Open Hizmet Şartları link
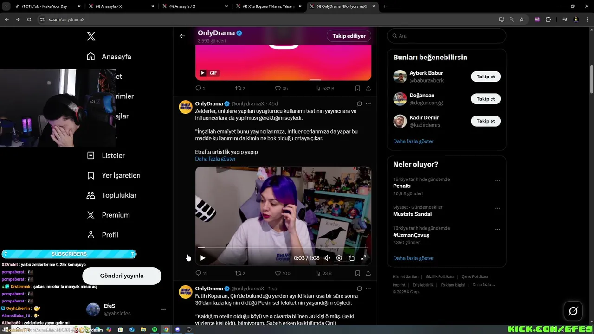The image size is (594, 334). pyautogui.click(x=405, y=277)
